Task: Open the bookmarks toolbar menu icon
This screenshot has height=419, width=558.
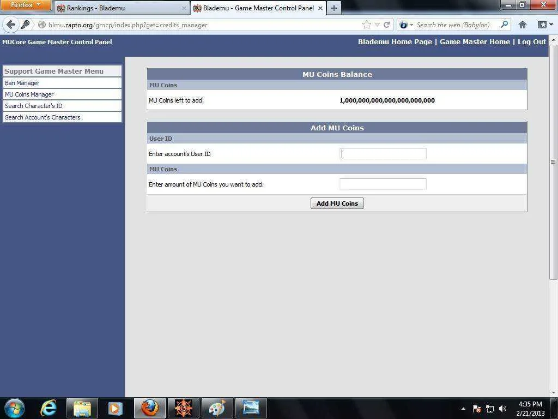Action: [545, 25]
